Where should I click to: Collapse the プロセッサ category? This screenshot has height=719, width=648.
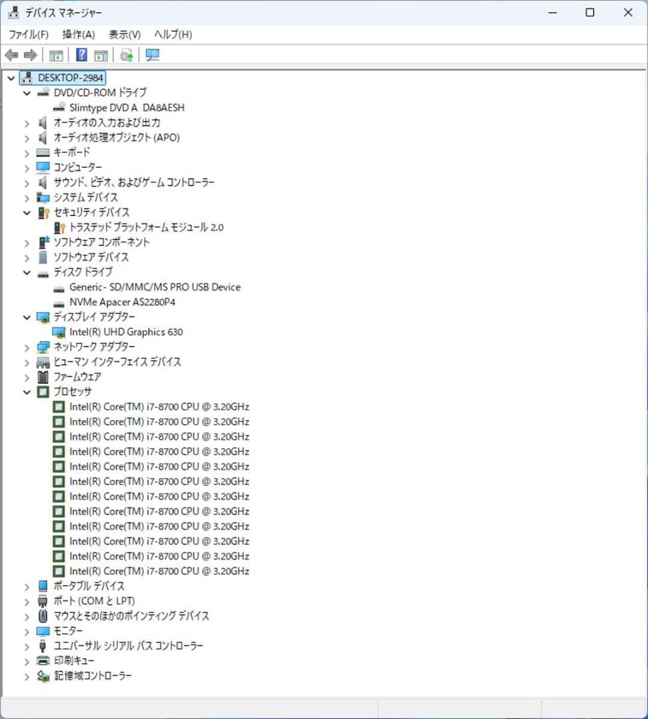click(x=26, y=391)
